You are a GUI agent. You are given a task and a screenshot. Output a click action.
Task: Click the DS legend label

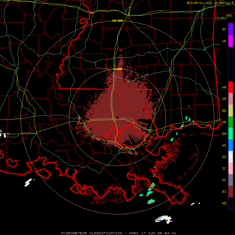pos(224,157)
